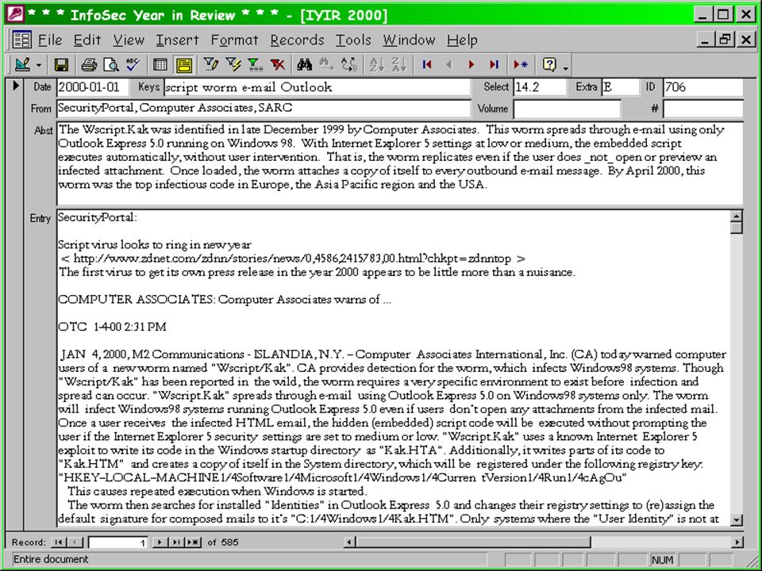Viewport: 762px width, 571px height.
Task: Click Entry scrollbar up arrow
Action: click(x=737, y=216)
